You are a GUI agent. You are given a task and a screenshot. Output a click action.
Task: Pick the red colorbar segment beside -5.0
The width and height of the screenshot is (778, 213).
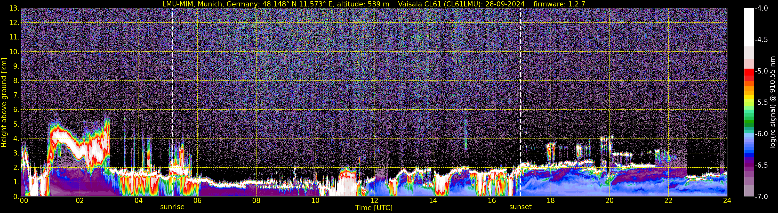[x=749, y=72]
